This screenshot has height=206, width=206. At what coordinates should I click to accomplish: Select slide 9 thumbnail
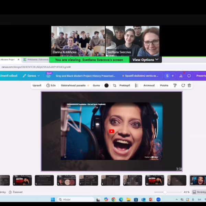tap(133, 180)
